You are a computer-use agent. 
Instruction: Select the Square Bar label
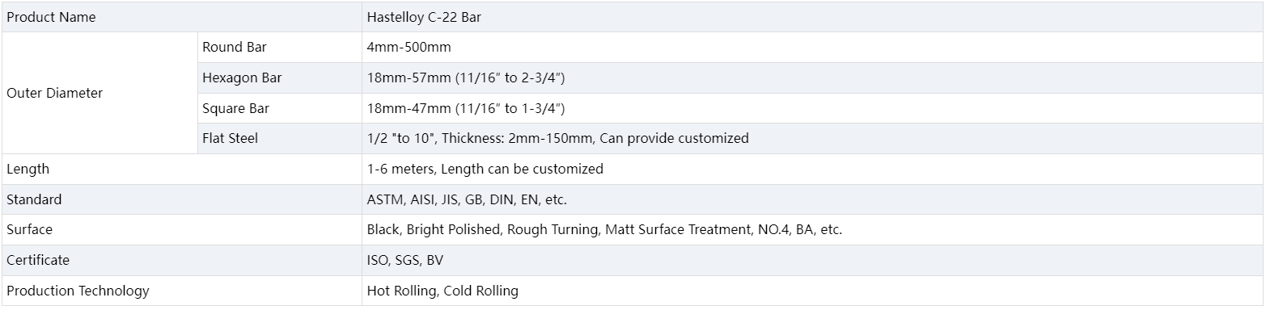click(x=235, y=108)
